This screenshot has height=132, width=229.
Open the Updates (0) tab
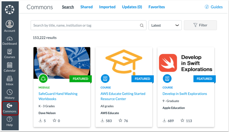(x=132, y=7)
